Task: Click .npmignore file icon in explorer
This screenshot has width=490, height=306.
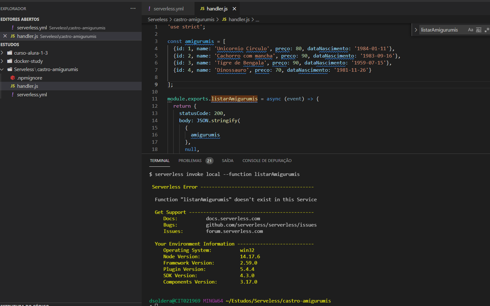Action: [x=13, y=78]
